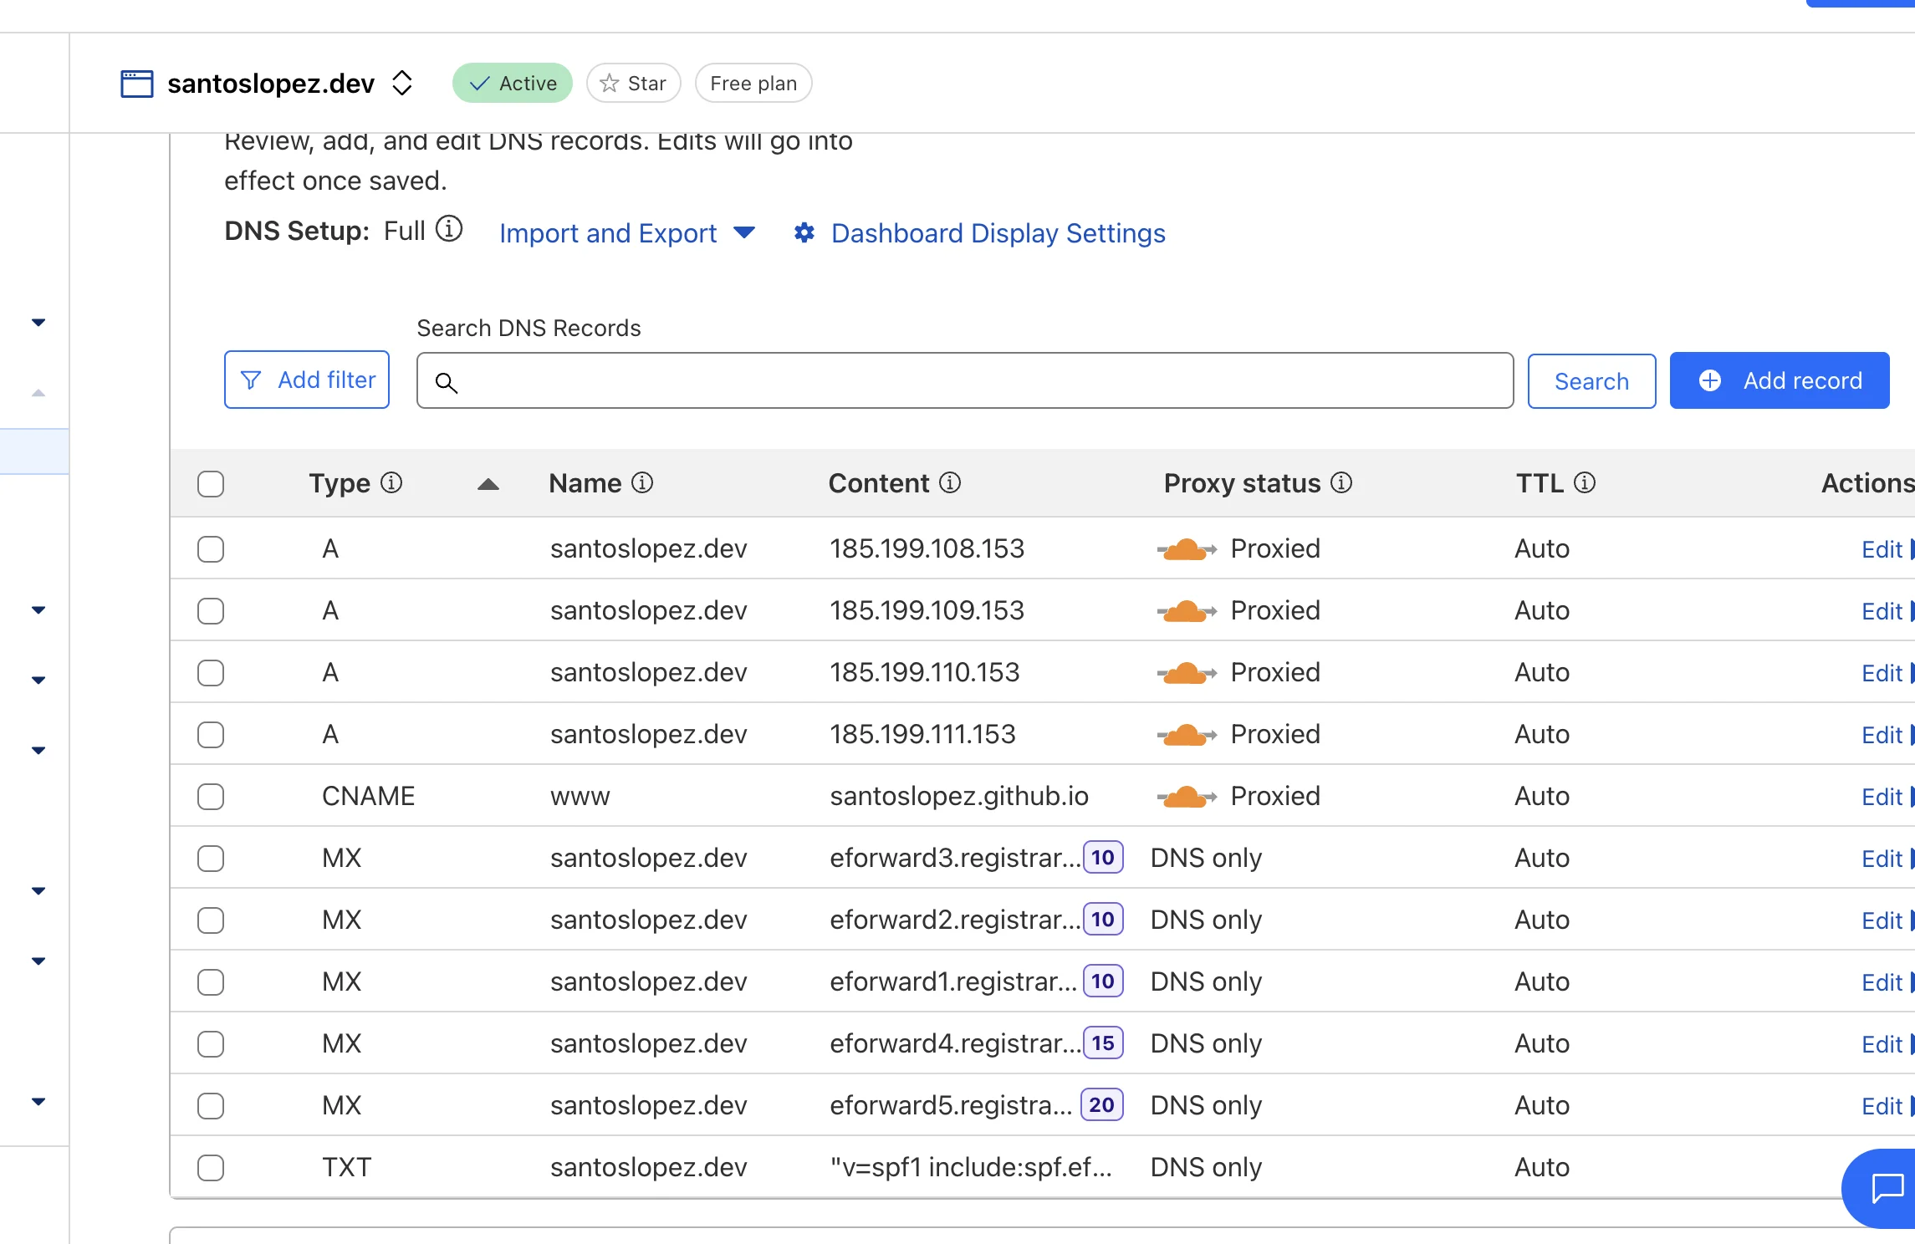Screen dimensions: 1915x1244
Task: Click the orange proxied cloud for www CNAME
Action: tap(1187, 797)
